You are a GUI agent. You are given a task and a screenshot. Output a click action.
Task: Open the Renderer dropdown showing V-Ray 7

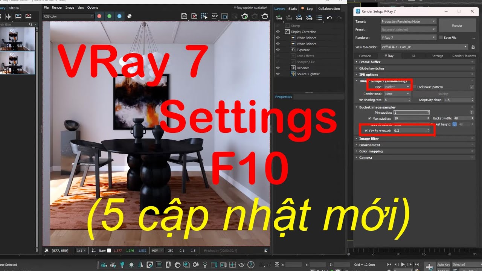[x=408, y=38]
